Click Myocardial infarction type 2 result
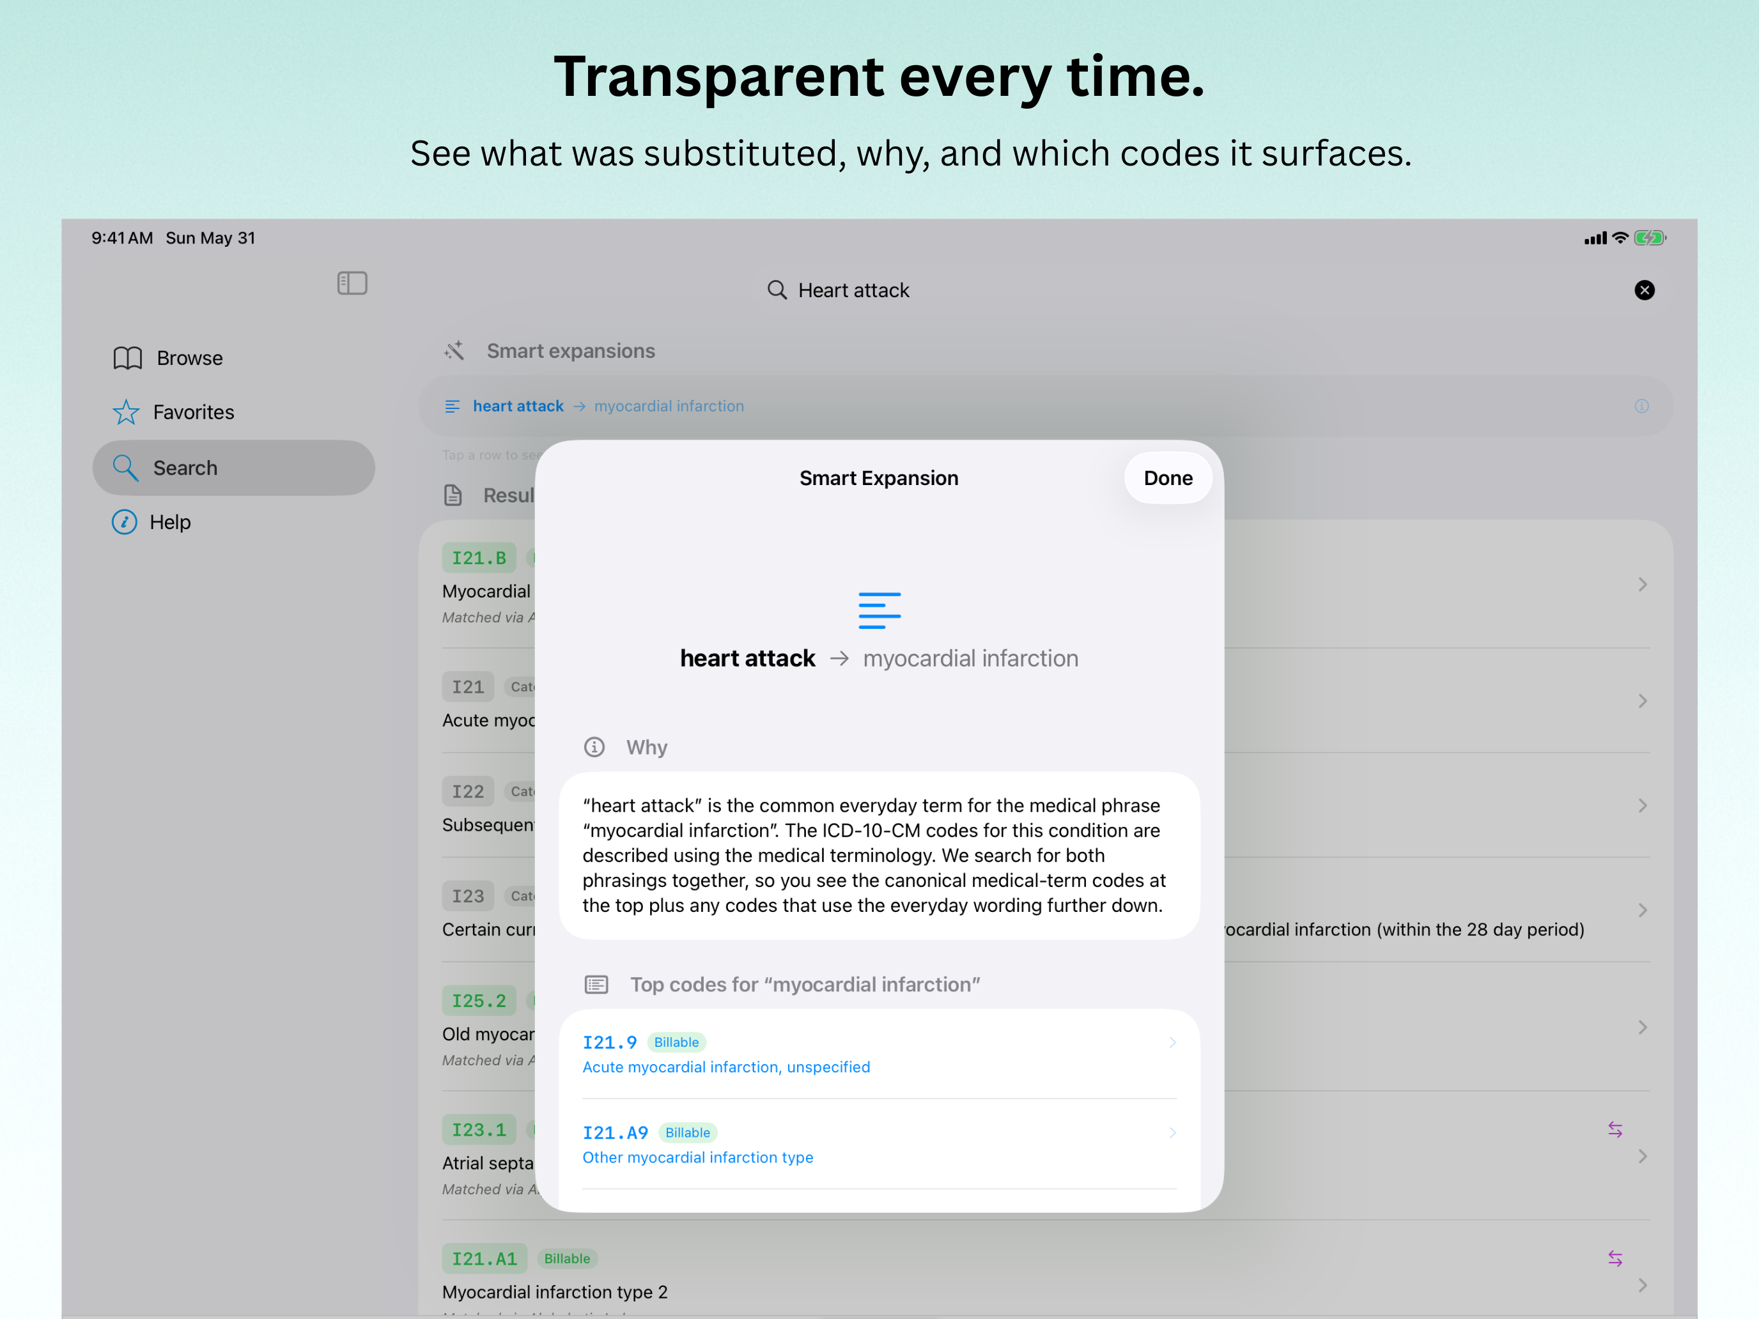Image resolution: width=1759 pixels, height=1319 pixels. [x=555, y=1292]
